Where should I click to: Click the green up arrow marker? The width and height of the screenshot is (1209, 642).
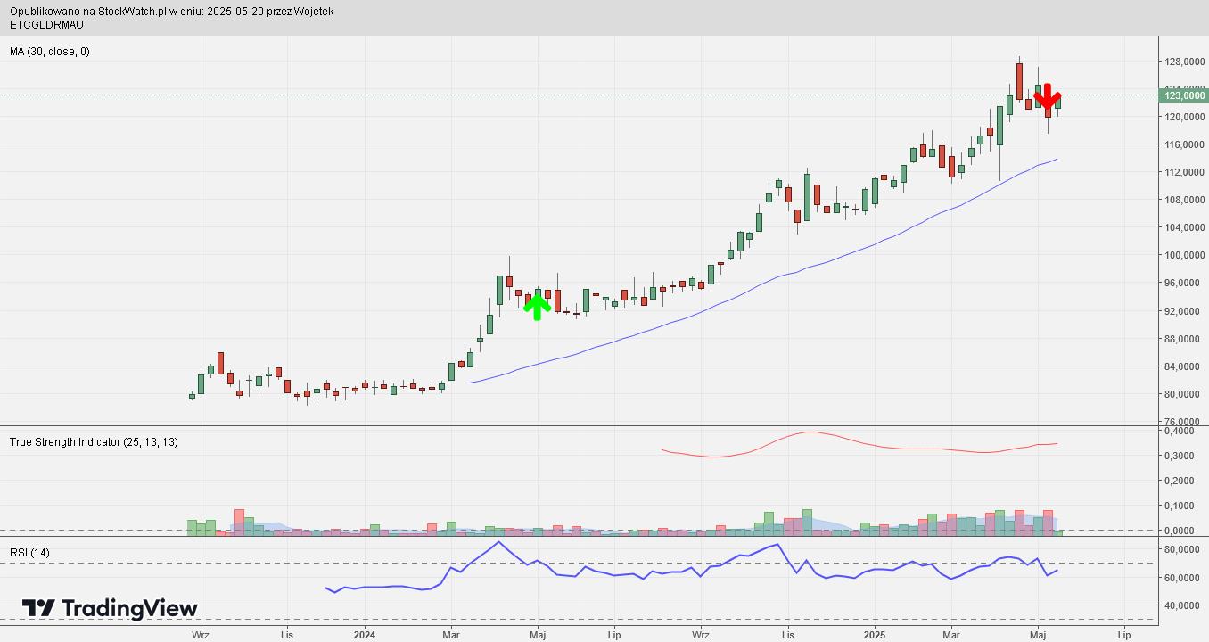tap(536, 306)
